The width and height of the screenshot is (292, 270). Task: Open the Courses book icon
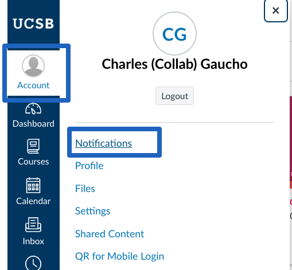click(x=33, y=146)
